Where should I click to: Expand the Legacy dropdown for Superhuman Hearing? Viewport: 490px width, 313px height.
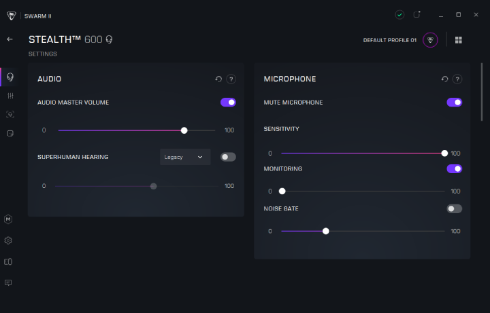tap(185, 157)
